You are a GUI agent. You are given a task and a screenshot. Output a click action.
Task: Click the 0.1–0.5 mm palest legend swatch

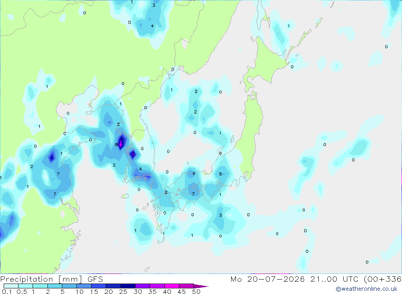click(11, 286)
